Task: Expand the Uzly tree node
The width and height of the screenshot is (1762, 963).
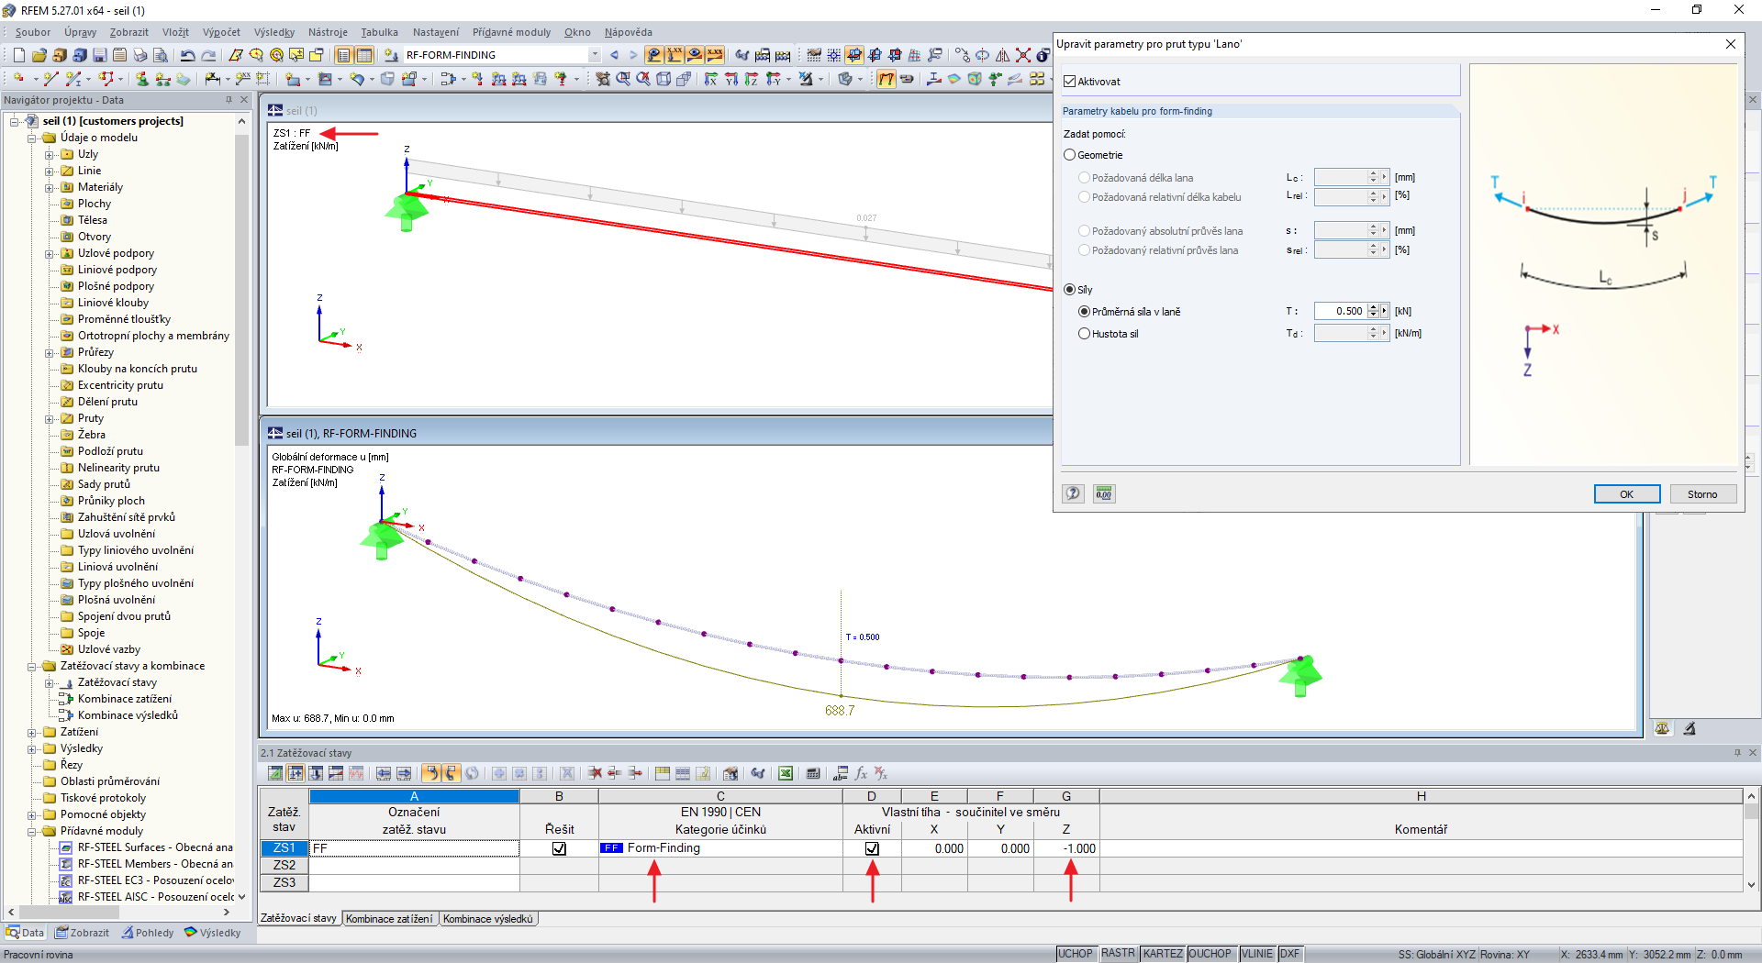Action: point(49,154)
